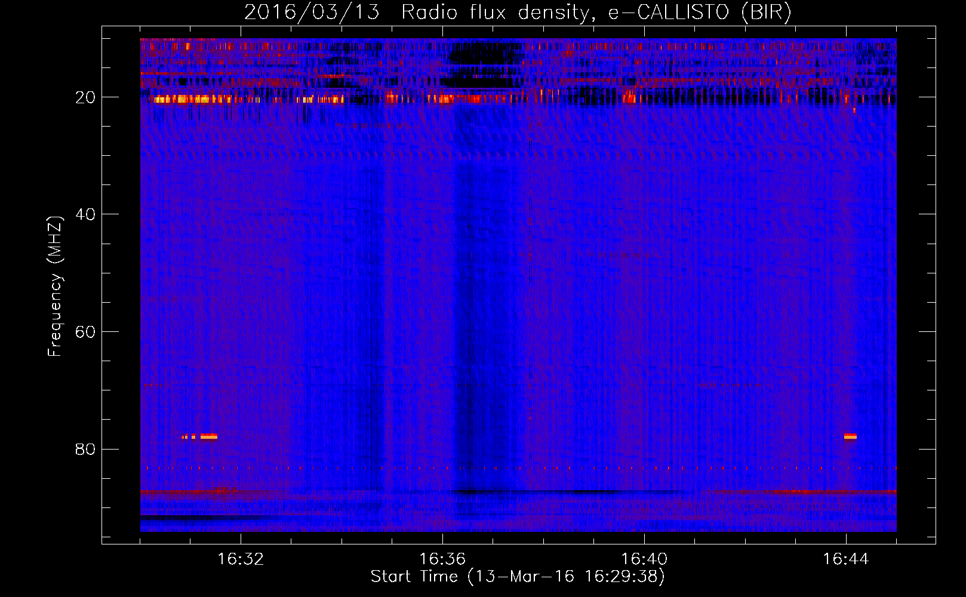
Task: Click the bright burst near 78 MHz at 16:44
Action: pos(850,436)
